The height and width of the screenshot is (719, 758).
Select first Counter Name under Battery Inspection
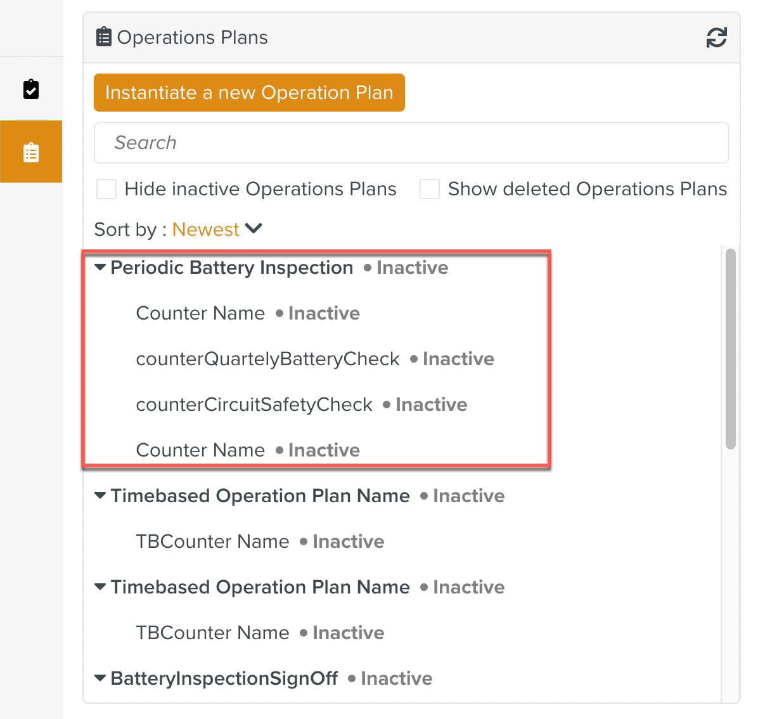(x=200, y=313)
